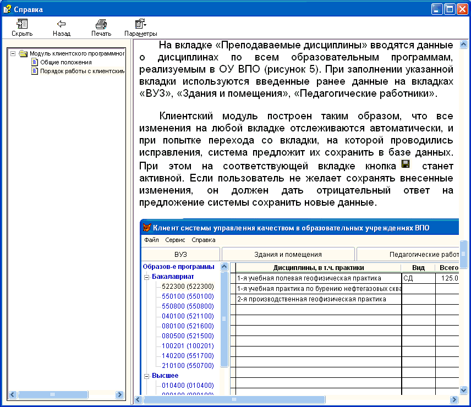Click the Образов-е программы heading
The image size is (471, 407).
coord(178,267)
